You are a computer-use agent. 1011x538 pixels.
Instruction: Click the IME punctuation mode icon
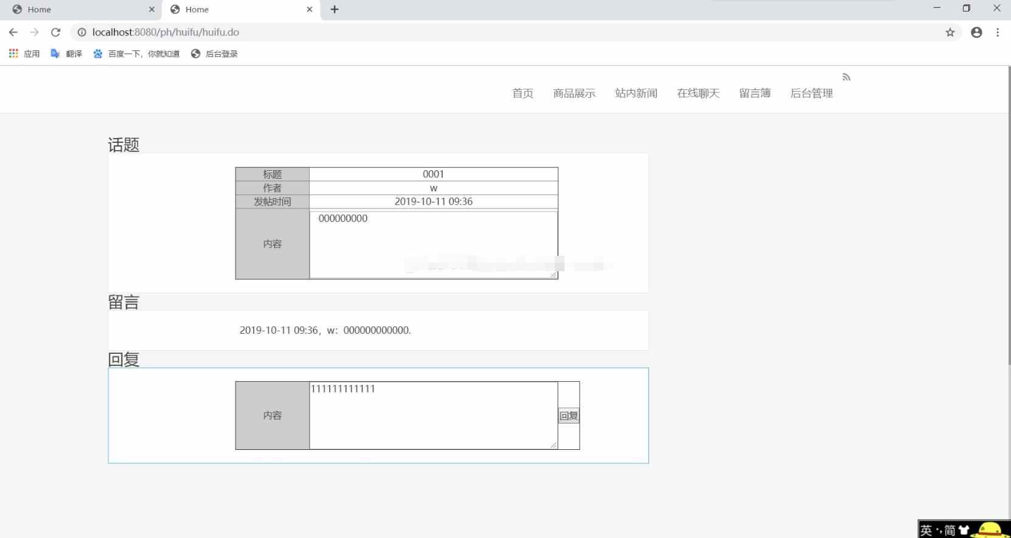click(x=938, y=531)
